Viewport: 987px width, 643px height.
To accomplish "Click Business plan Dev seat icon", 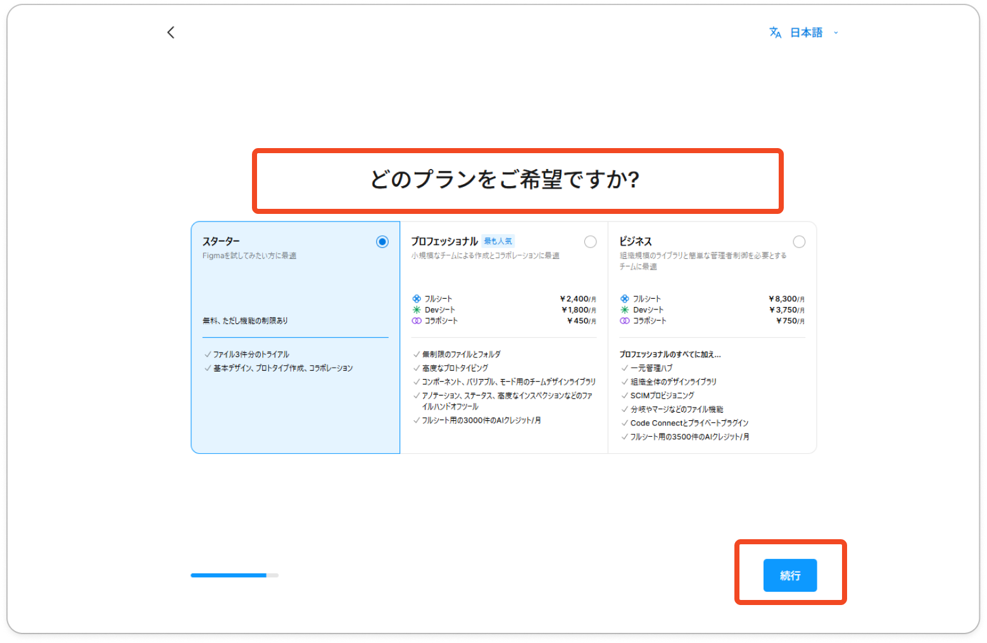I will click(625, 310).
